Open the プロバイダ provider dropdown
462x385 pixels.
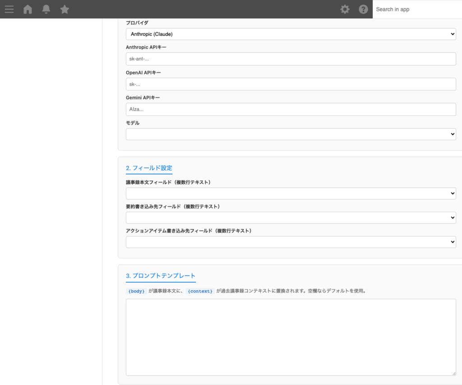pyautogui.click(x=290, y=34)
